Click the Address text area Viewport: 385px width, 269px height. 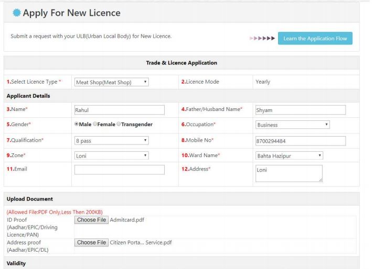pyautogui.click(x=288, y=174)
